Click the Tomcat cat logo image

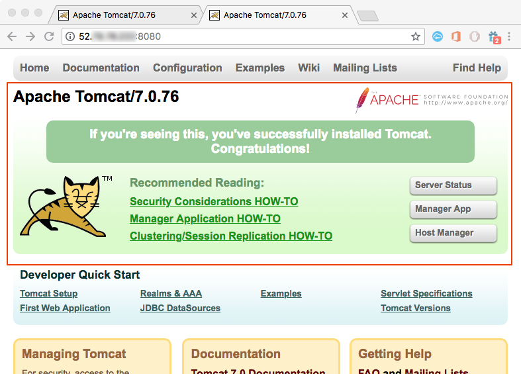click(64, 206)
